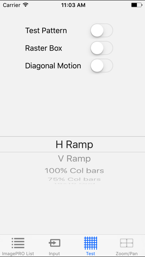Toggle the Diagonal Motion switch
The width and height of the screenshot is (145, 257).
click(102, 66)
